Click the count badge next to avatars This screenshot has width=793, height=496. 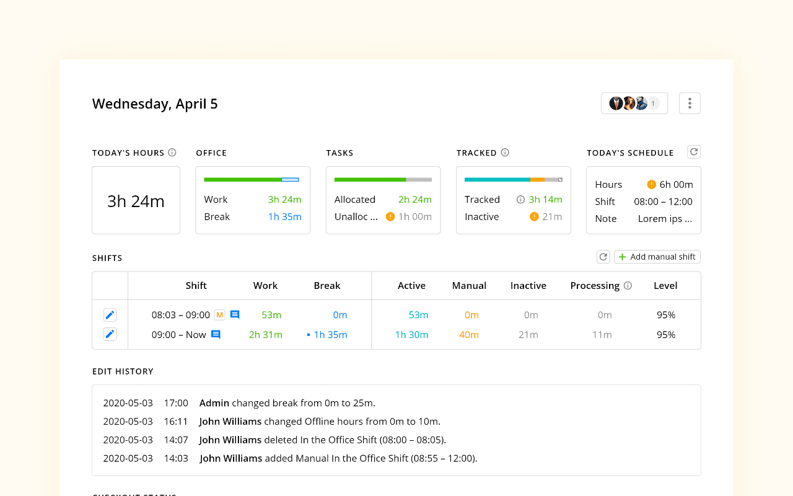pyautogui.click(x=653, y=104)
